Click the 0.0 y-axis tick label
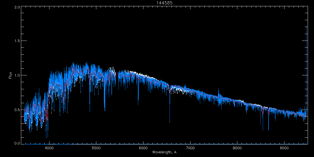The height and width of the screenshot is (157, 314). tap(17, 143)
